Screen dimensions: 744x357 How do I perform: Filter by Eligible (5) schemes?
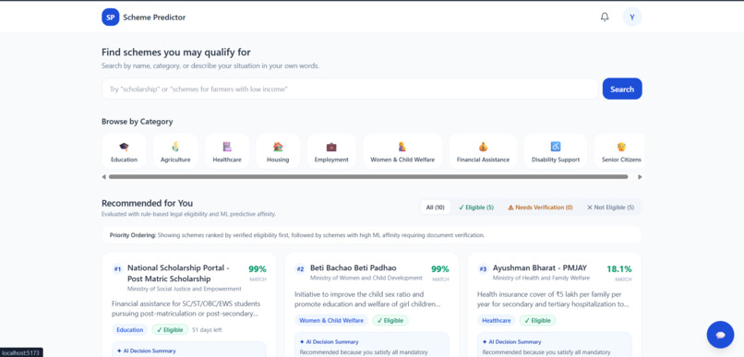pyautogui.click(x=476, y=208)
